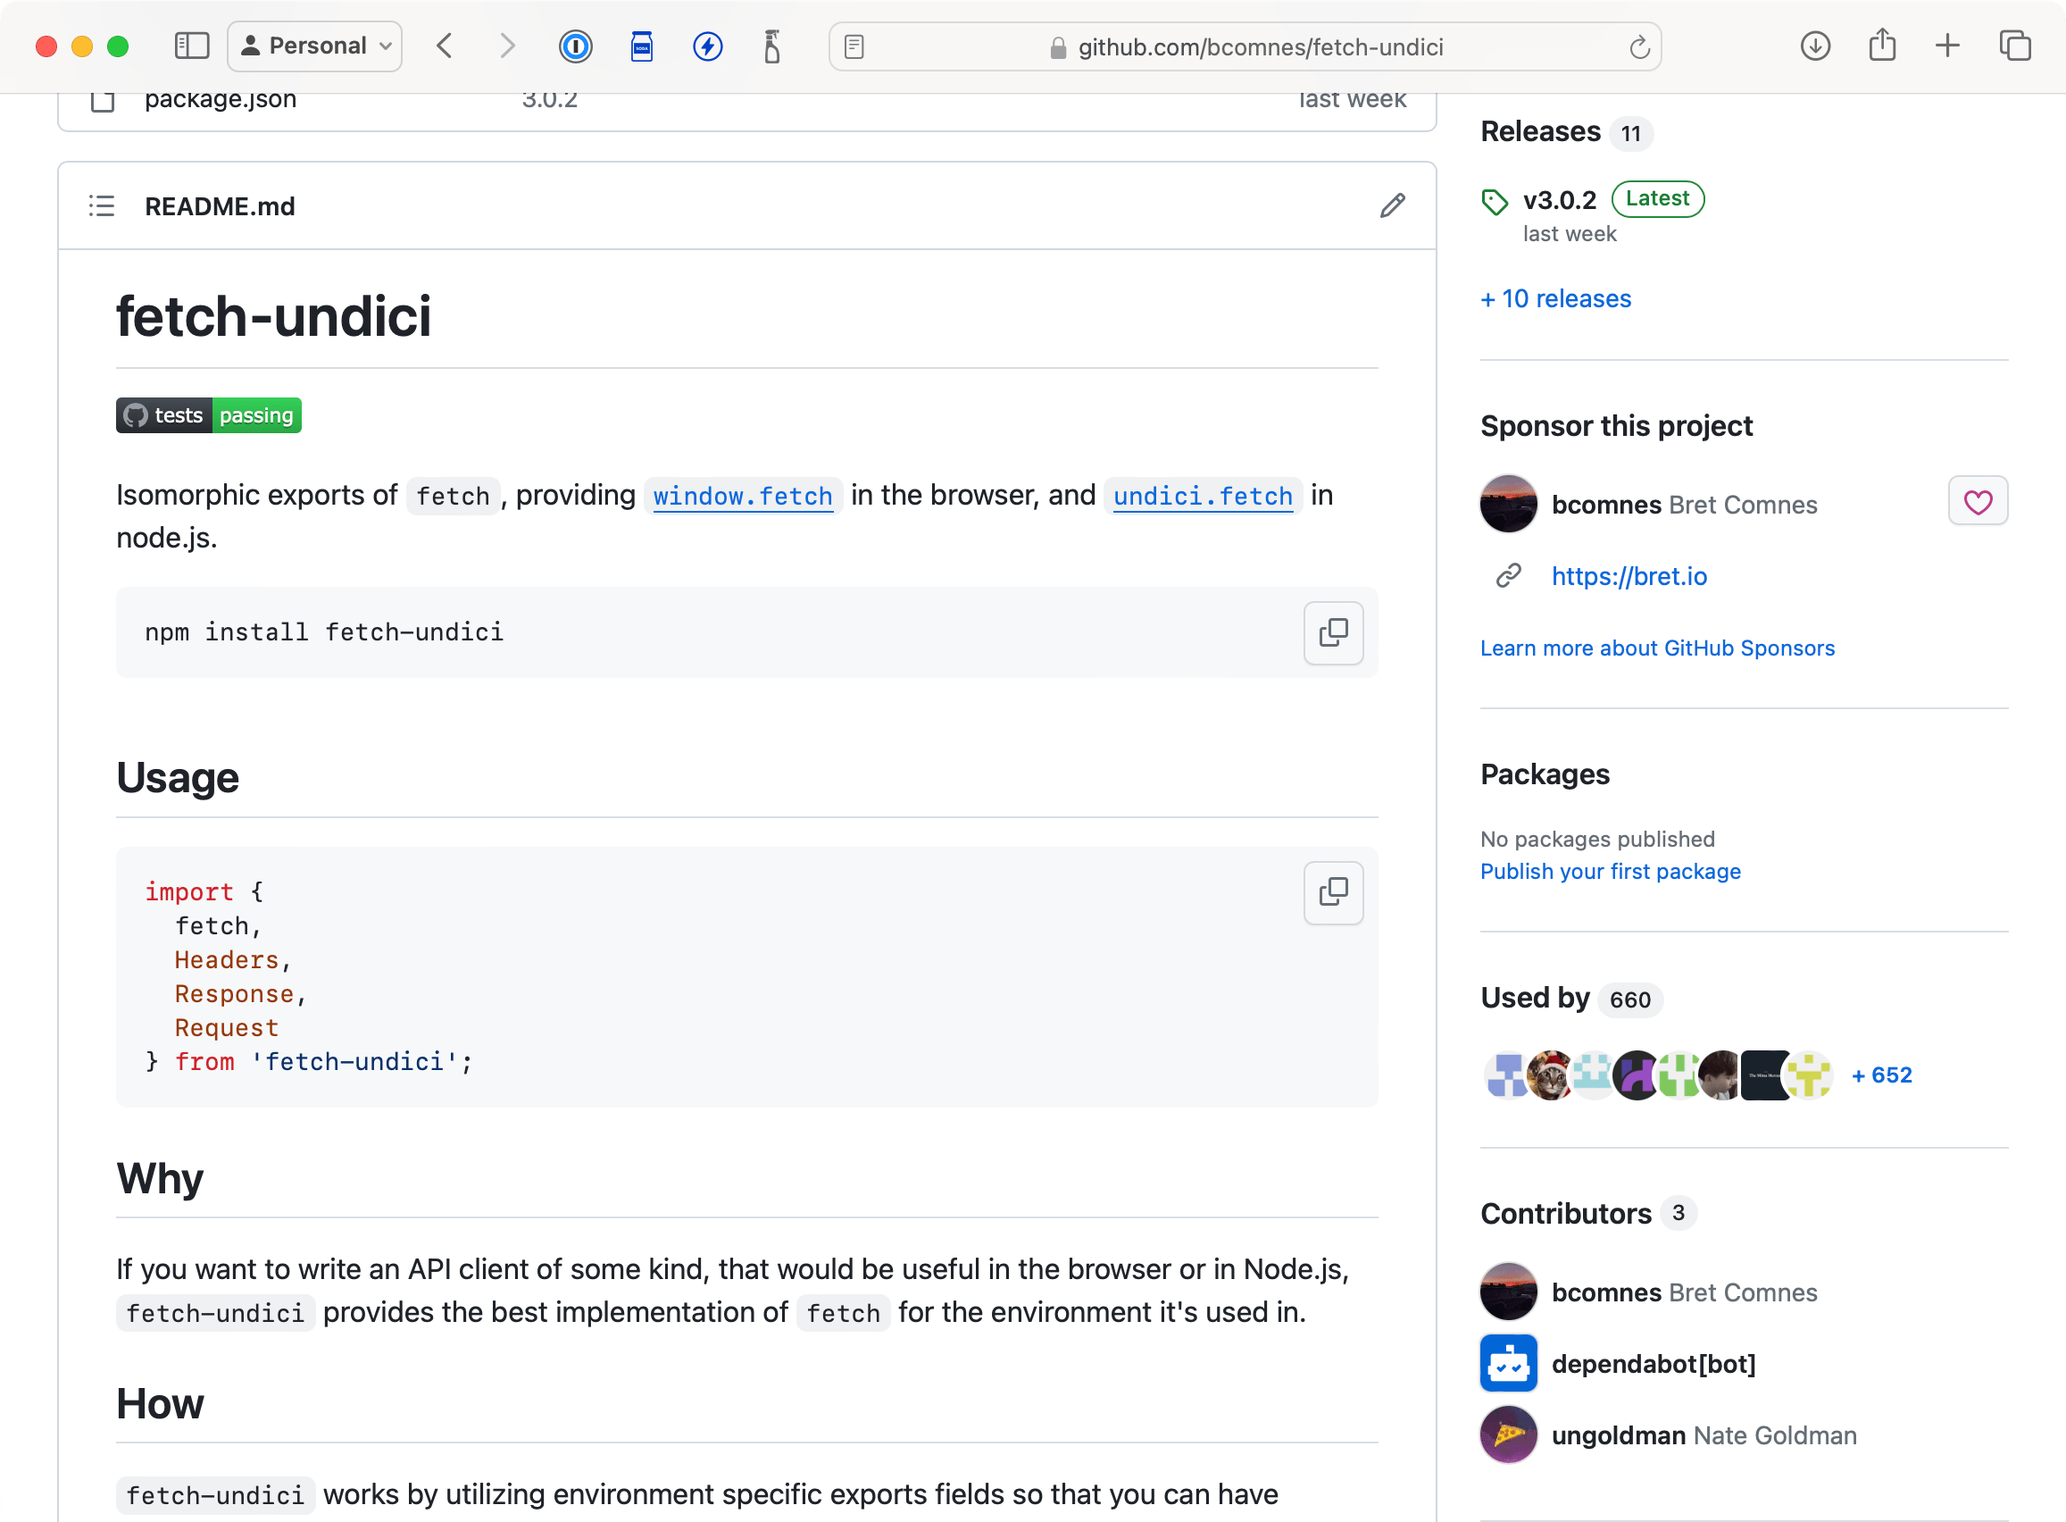View the + 652 dependents
Image resolution: width=2066 pixels, height=1522 pixels.
pos(1882,1075)
